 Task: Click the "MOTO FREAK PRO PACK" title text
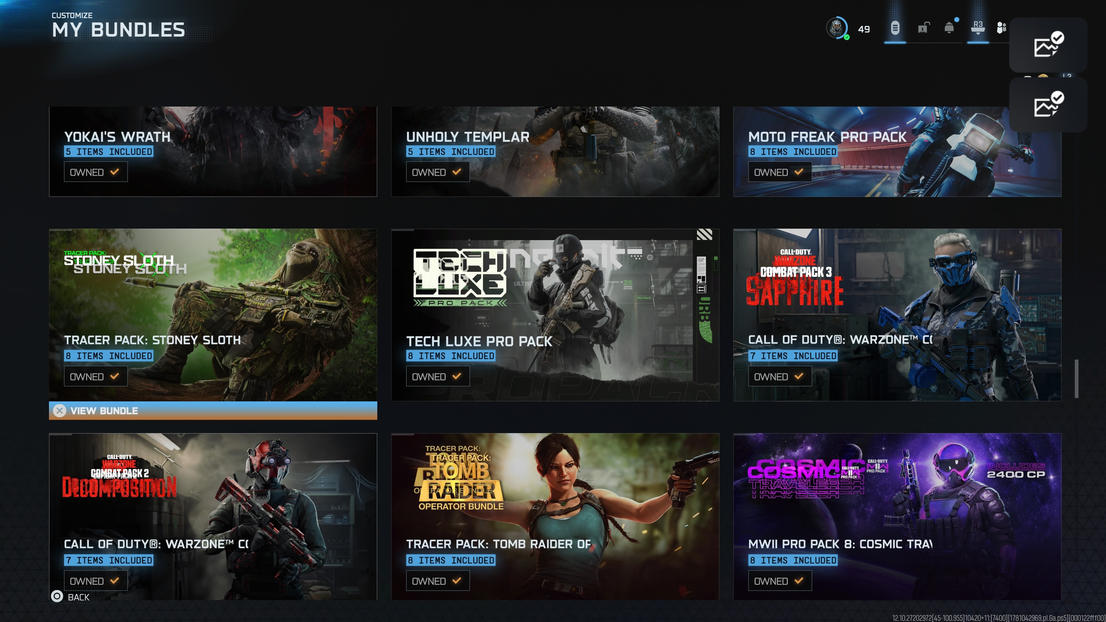coord(827,136)
